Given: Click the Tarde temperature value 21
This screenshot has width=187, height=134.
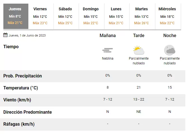Looking at the screenshot, I should [139, 87].
